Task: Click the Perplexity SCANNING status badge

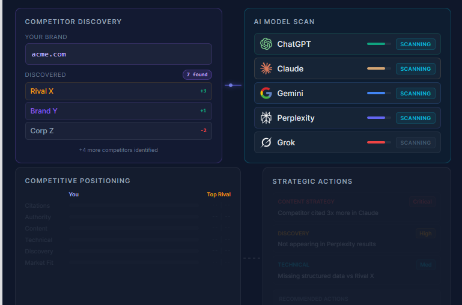Action: click(415, 118)
